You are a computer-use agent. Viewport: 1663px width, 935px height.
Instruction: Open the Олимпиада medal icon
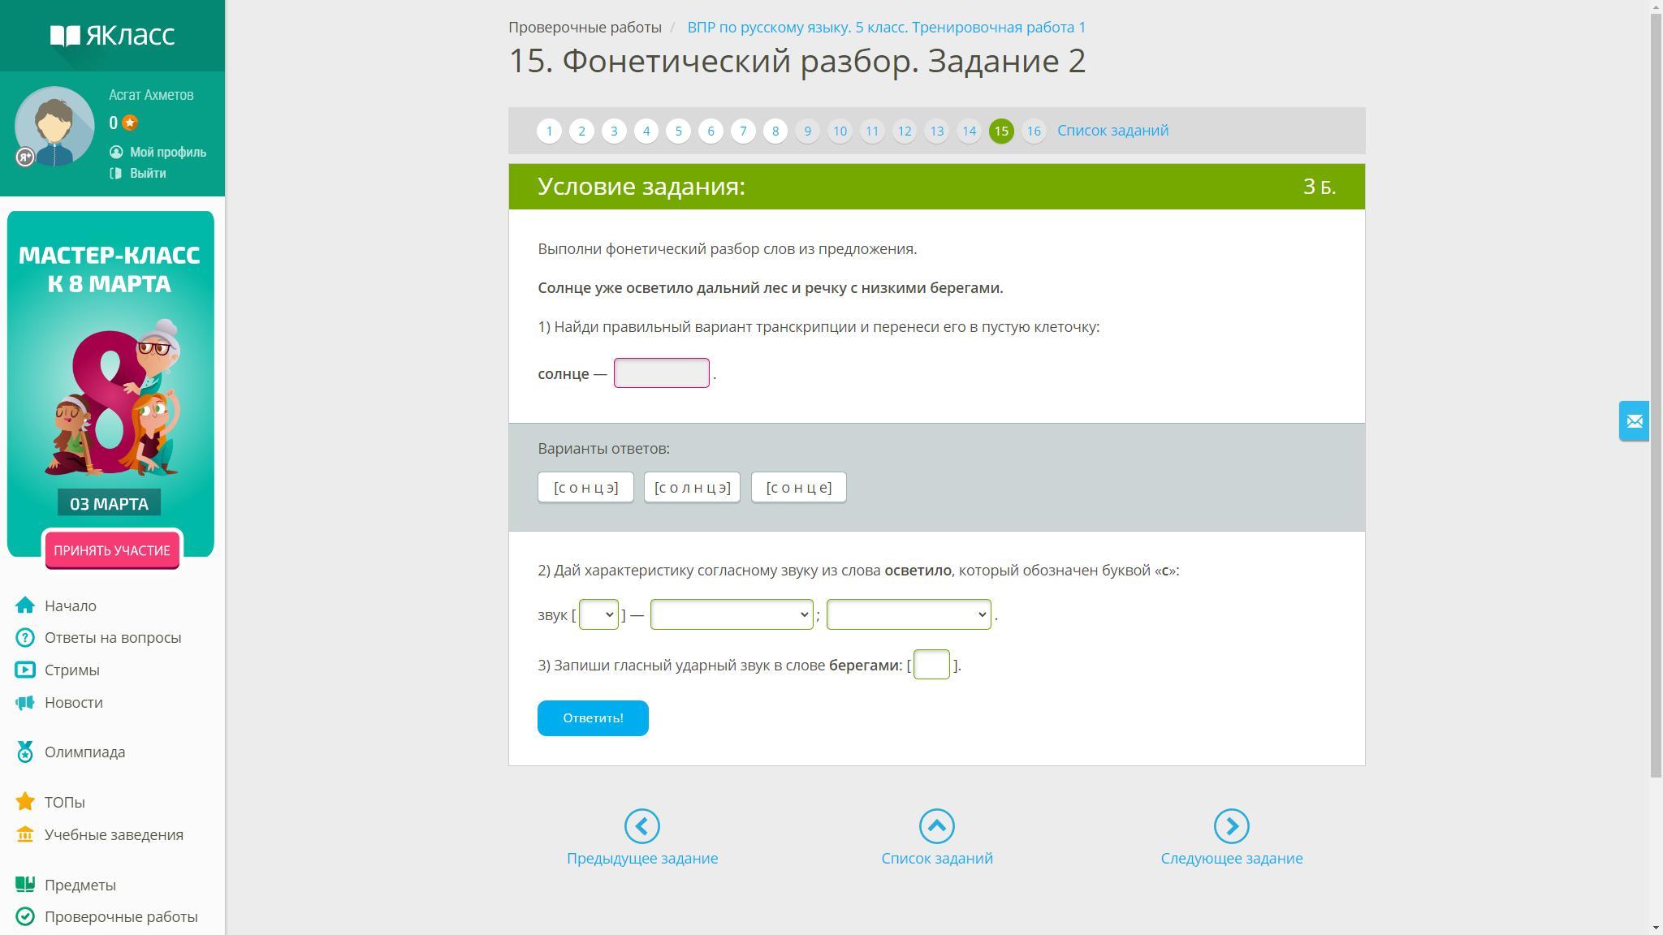pos(25,752)
